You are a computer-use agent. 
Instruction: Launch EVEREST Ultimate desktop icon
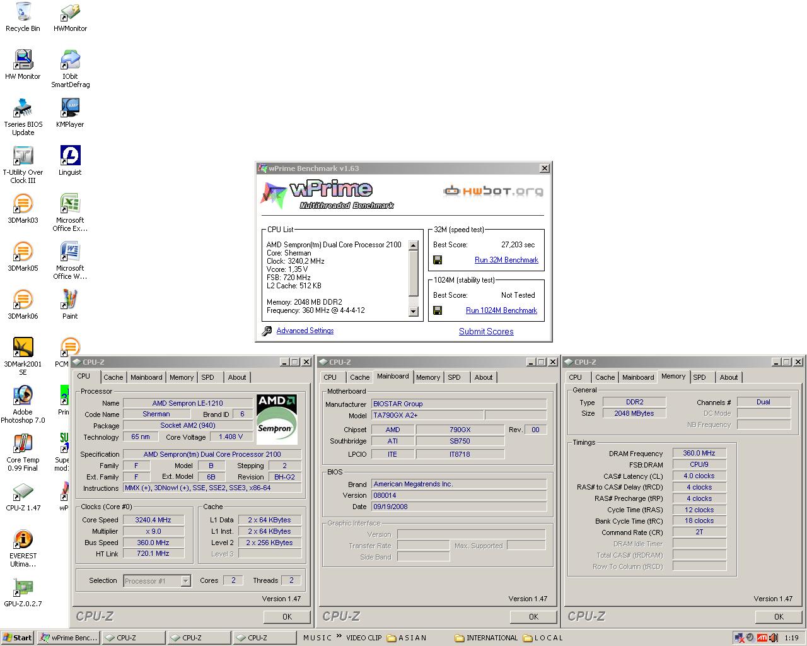point(23,548)
